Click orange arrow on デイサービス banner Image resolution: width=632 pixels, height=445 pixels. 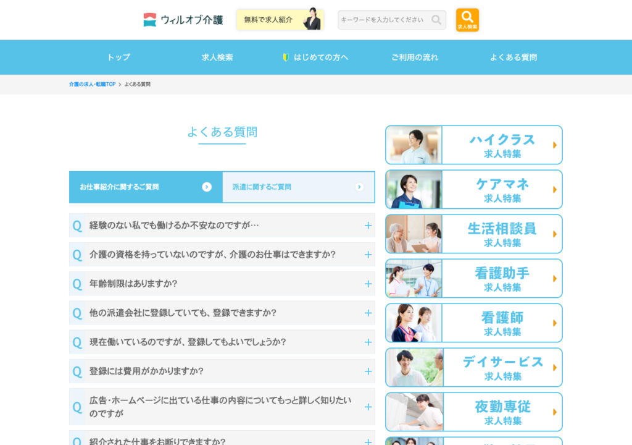pos(555,368)
